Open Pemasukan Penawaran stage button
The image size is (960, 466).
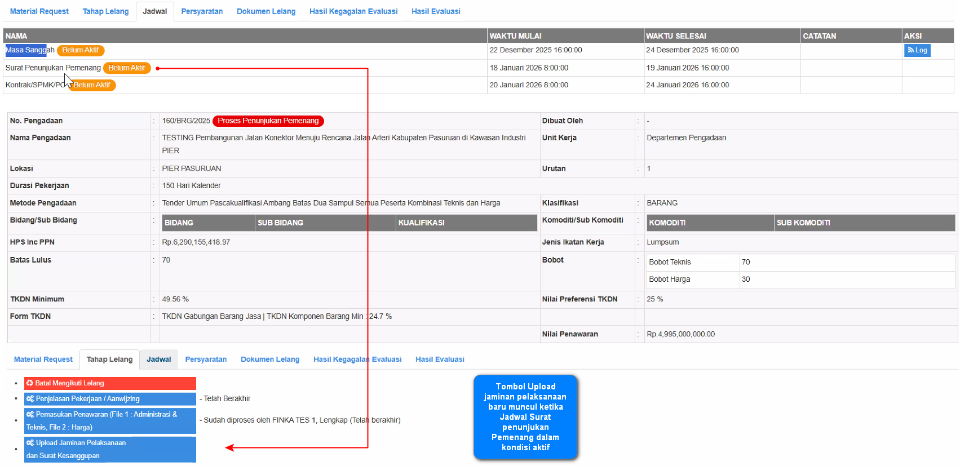click(x=110, y=420)
